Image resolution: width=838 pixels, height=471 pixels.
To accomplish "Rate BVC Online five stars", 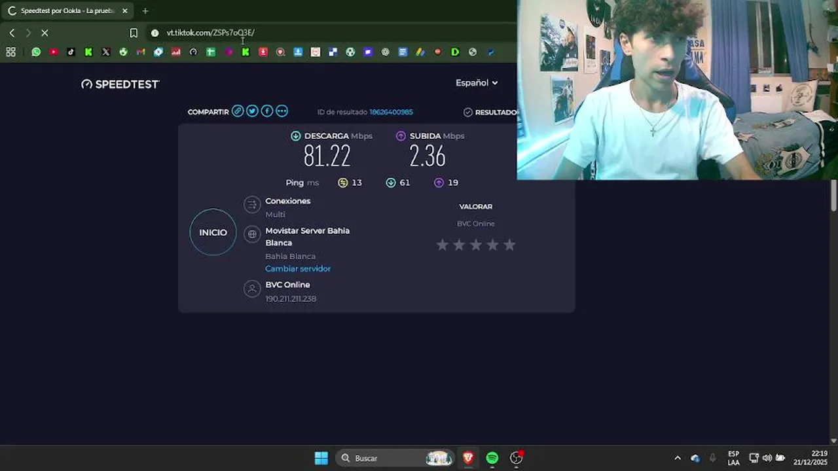I will point(509,245).
